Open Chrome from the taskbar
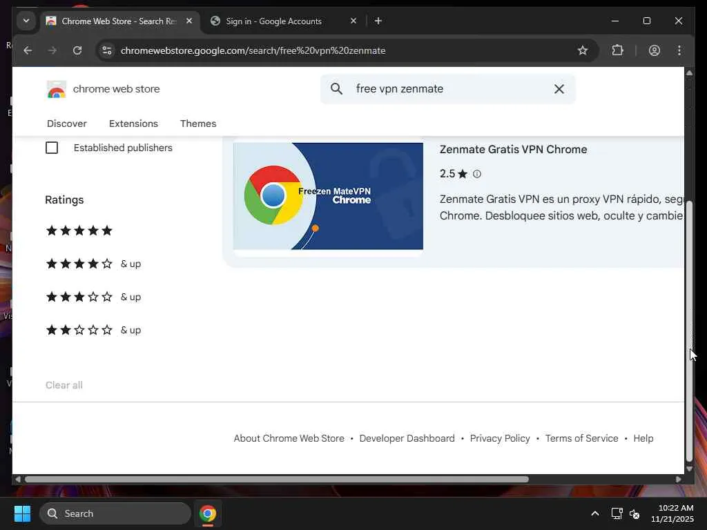 (208, 513)
